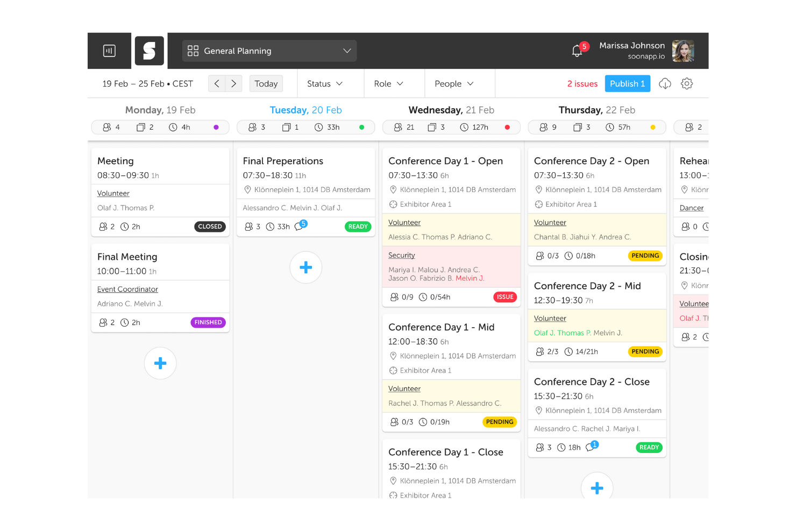Viewport: 796px width, 531px height.
Task: Add a new shift on Tuesday
Action: 306,267
